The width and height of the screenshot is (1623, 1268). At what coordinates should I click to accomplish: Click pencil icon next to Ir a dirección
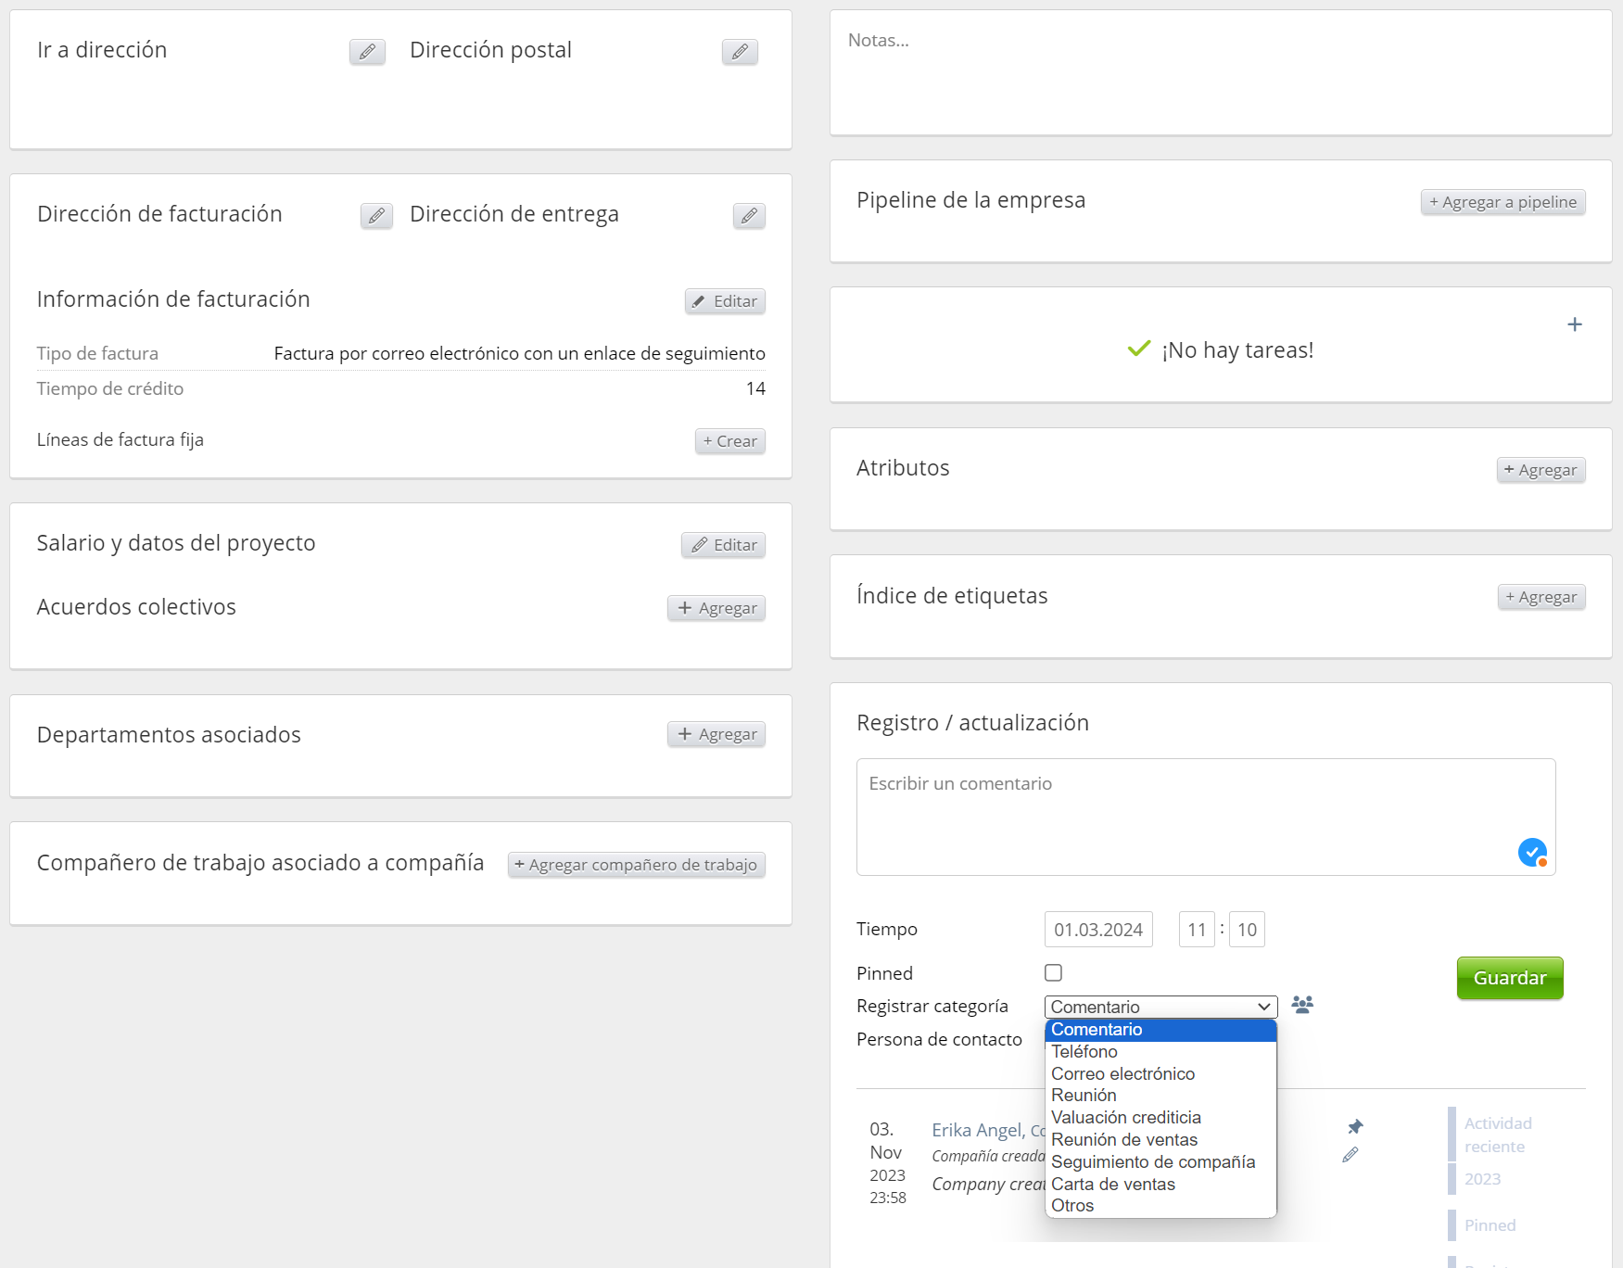click(367, 52)
